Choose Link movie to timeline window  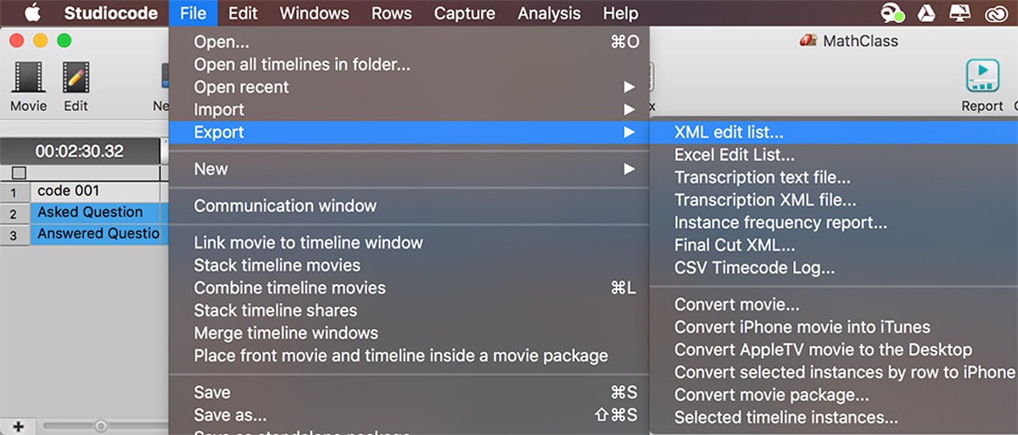[409, 243]
